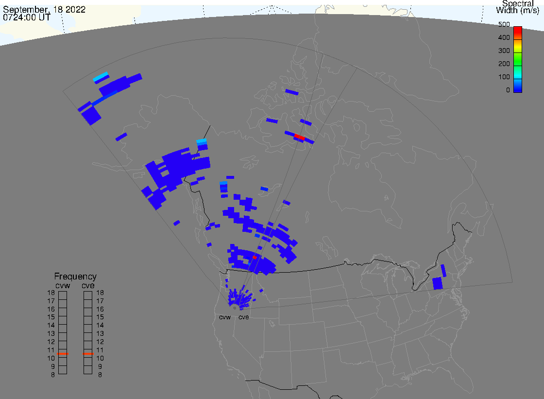Click the cvw radar label on the map
The height and width of the screenshot is (399, 544).
(x=225, y=317)
